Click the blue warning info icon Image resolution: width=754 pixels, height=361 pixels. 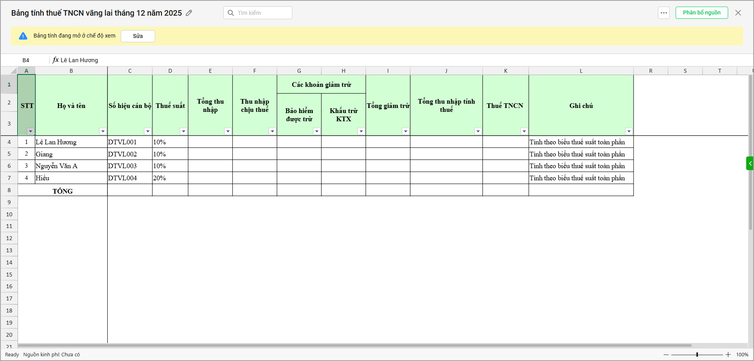[x=23, y=36]
